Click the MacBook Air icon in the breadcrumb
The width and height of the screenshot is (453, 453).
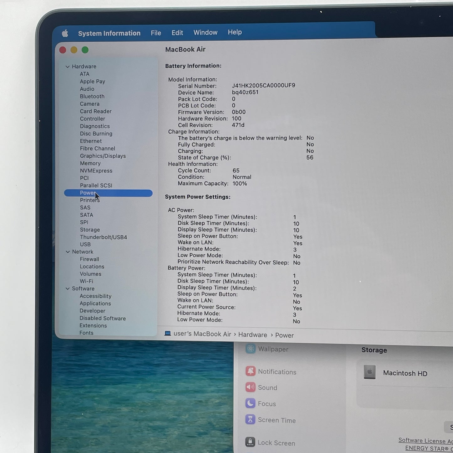click(x=168, y=334)
